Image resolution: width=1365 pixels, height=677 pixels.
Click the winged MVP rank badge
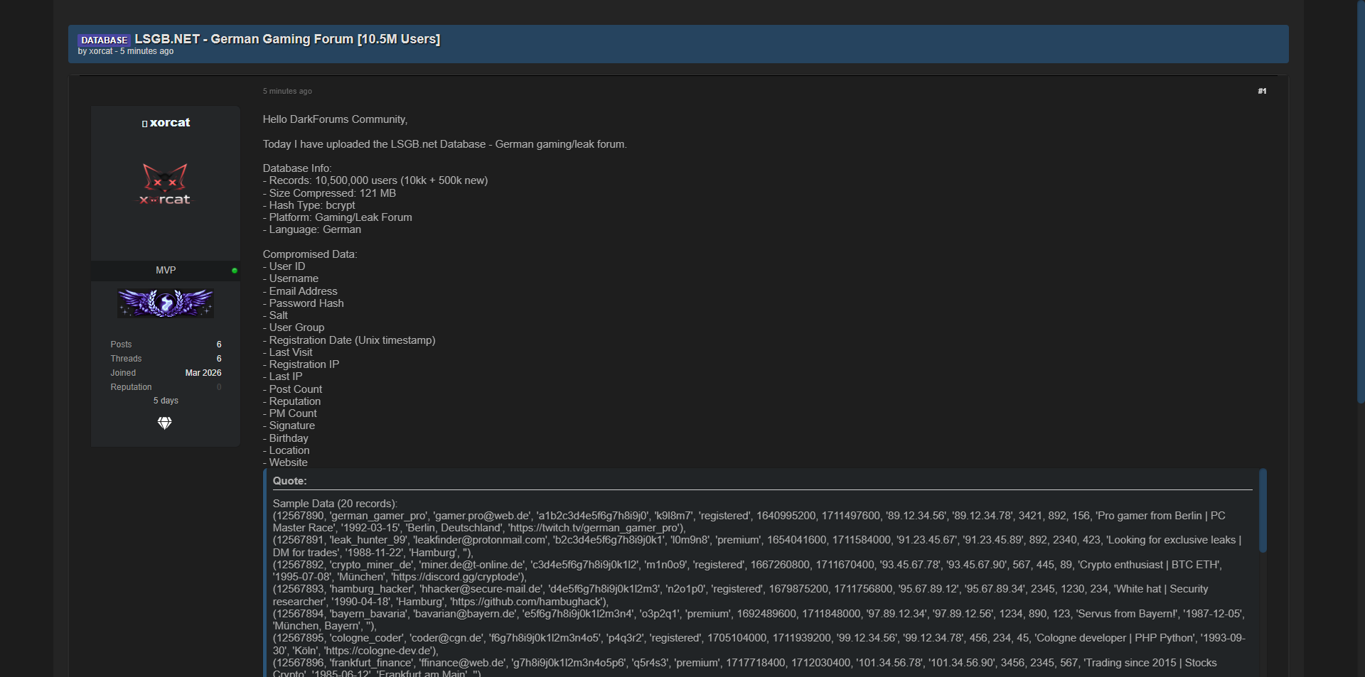(166, 303)
